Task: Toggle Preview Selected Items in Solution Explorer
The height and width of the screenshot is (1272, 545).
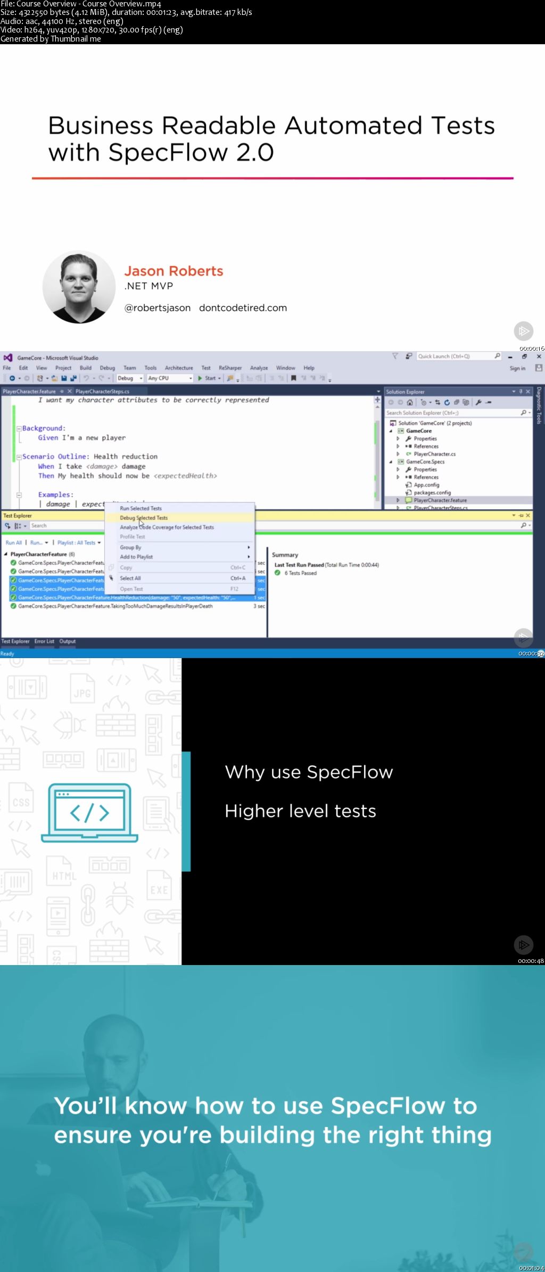Action: click(488, 402)
